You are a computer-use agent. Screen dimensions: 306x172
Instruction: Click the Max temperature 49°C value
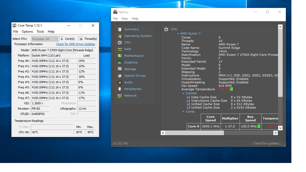coord(91,132)
